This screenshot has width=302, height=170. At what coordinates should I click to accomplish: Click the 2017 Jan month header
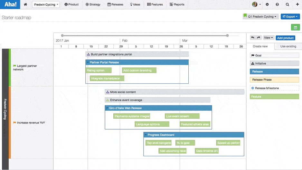pos(62,40)
